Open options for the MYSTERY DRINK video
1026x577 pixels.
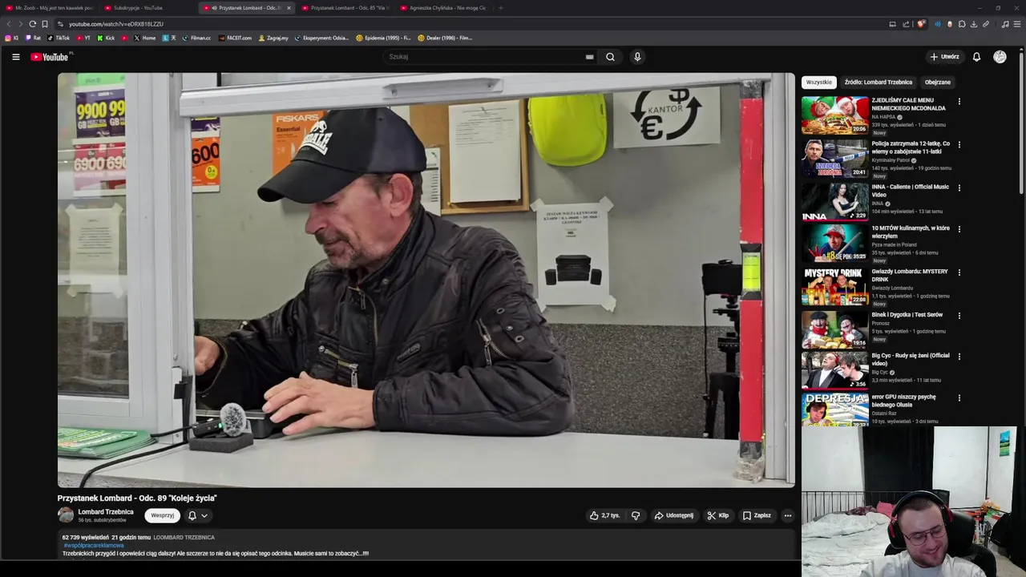(x=959, y=272)
